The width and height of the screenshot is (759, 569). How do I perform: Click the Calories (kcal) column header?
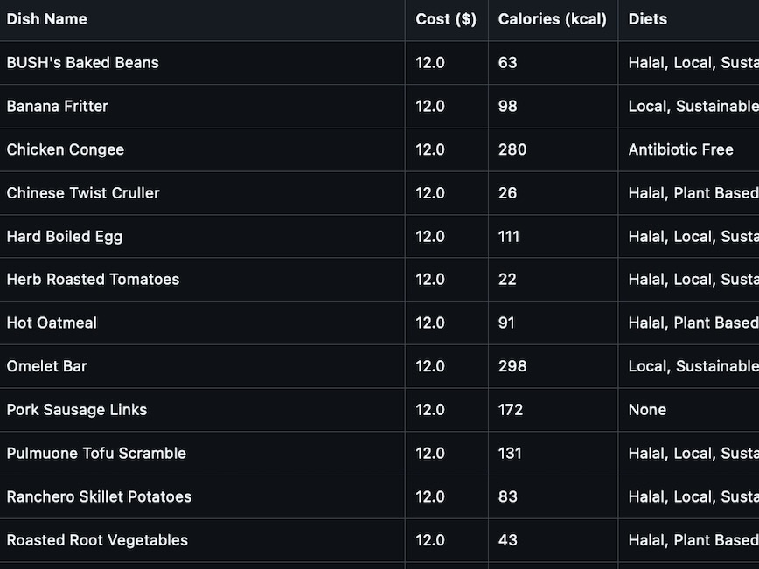click(552, 19)
